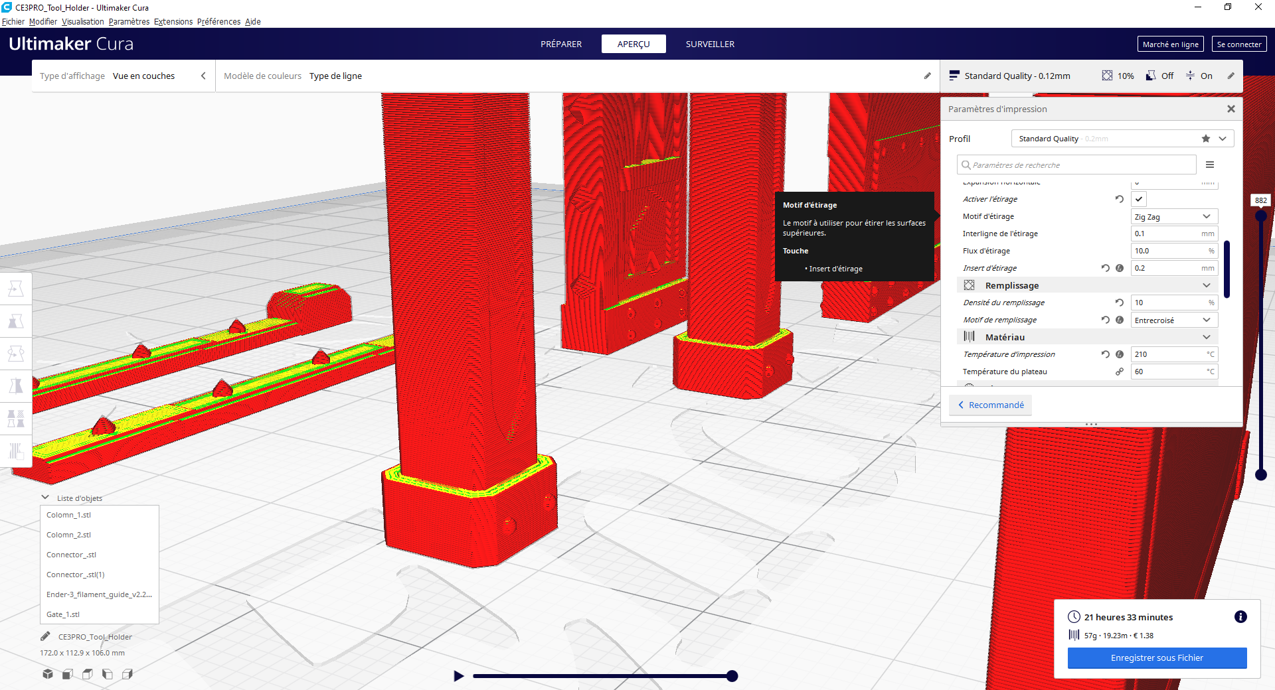This screenshot has width=1275, height=690.
Task: Collapse the Type d'affichage panel arrow
Action: pos(203,76)
